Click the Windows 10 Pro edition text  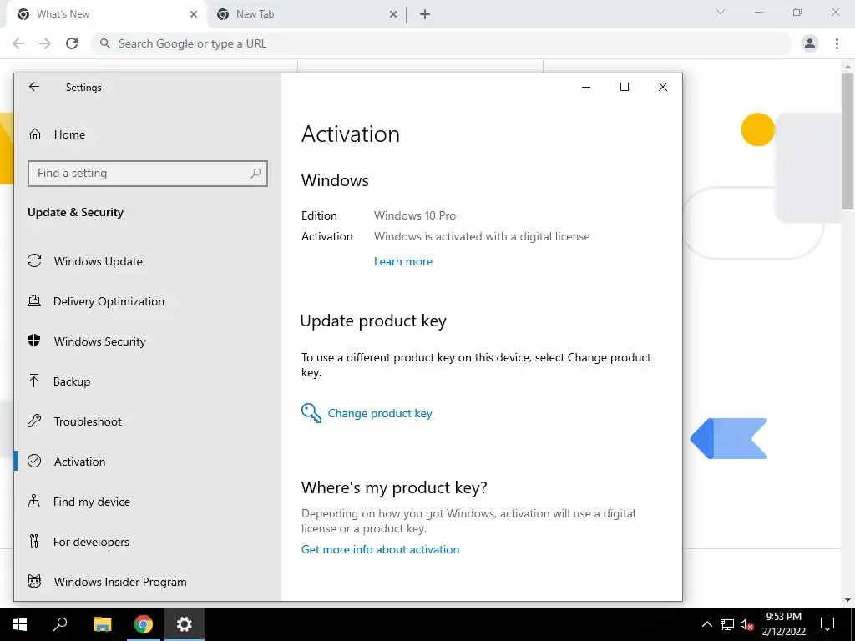click(x=415, y=215)
